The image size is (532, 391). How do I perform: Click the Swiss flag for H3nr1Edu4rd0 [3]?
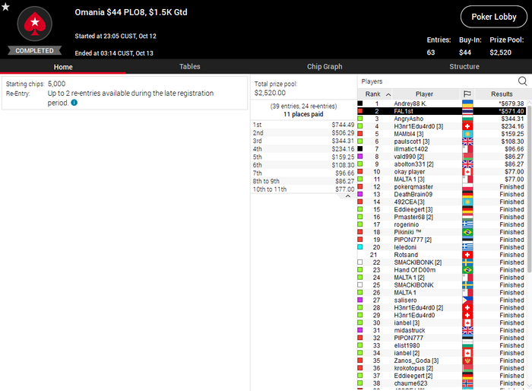[x=467, y=126]
